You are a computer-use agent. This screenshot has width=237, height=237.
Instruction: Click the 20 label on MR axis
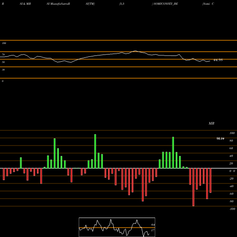point(231,164)
